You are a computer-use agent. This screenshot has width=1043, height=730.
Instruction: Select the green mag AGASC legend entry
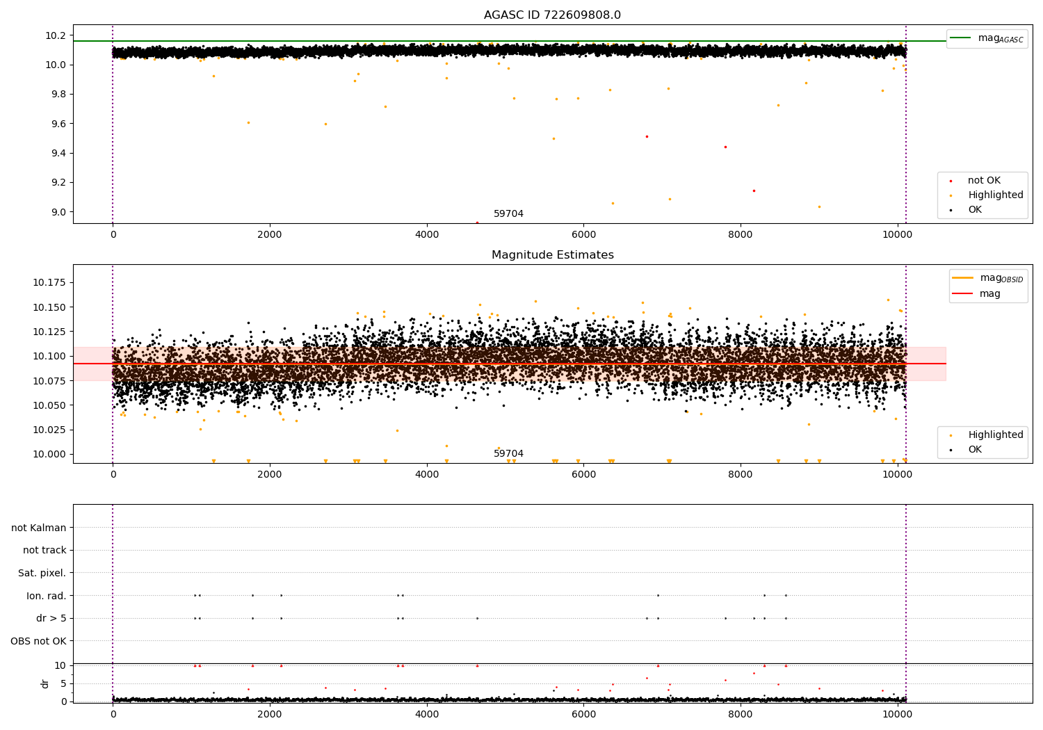(987, 38)
